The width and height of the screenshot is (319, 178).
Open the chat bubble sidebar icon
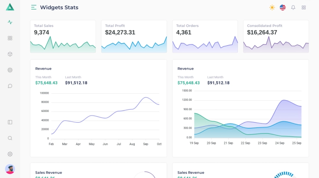point(10,86)
